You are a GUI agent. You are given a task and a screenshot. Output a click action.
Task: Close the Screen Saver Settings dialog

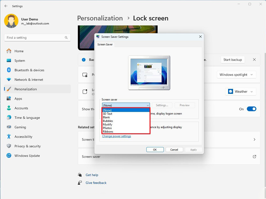(200, 36)
